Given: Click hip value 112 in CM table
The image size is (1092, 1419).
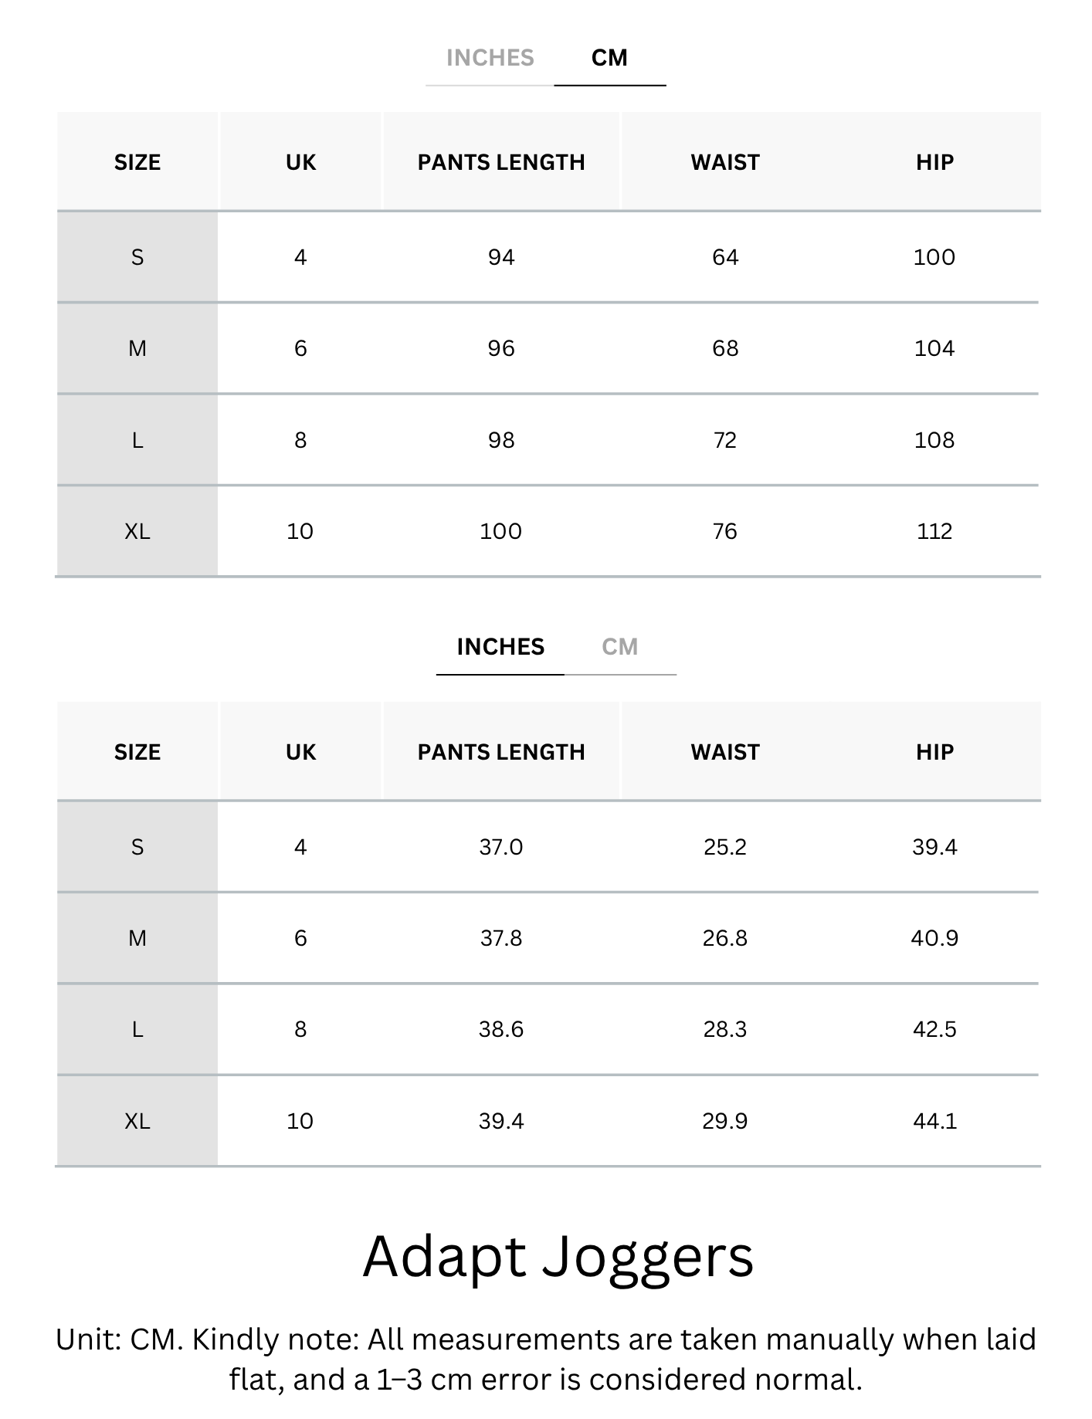Looking at the screenshot, I should 934,531.
